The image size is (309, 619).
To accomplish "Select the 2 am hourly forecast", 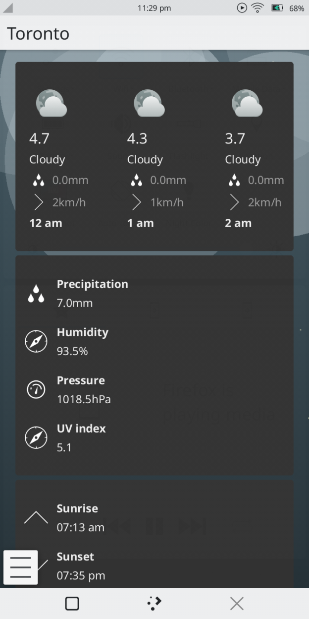I will click(x=238, y=223).
